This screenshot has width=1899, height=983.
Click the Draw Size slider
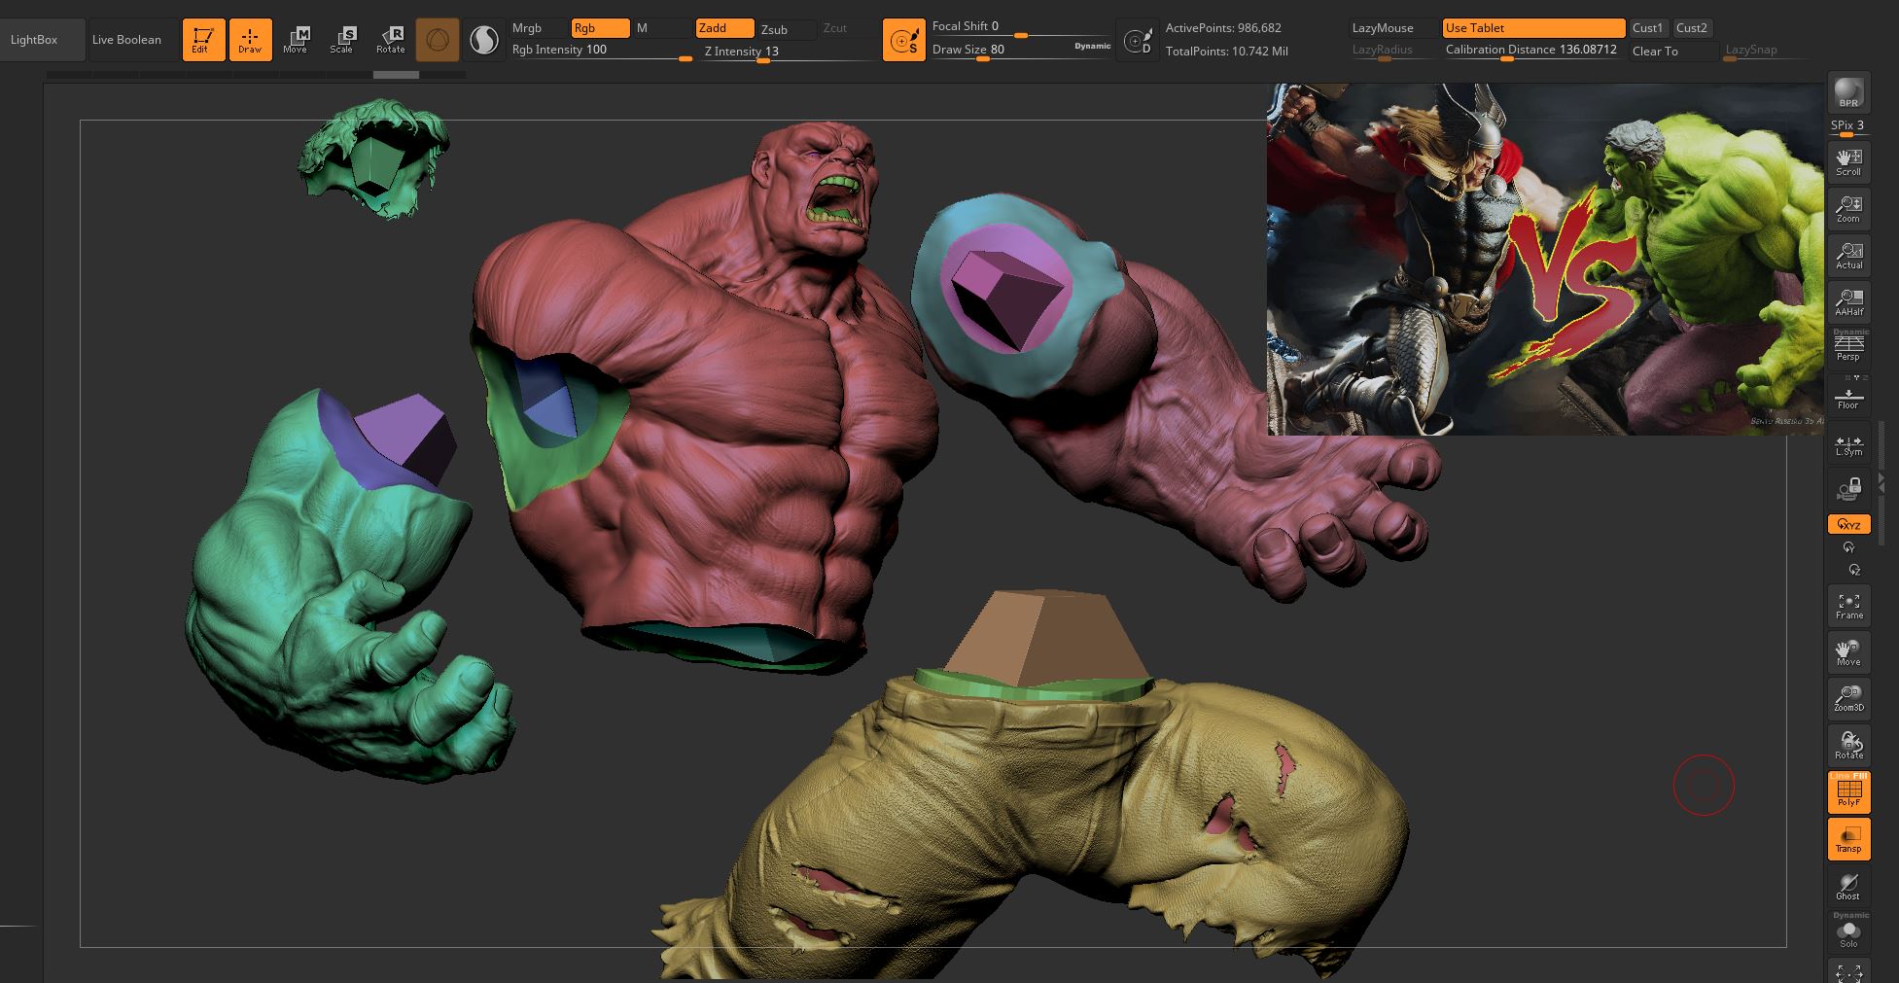coord(1000,51)
